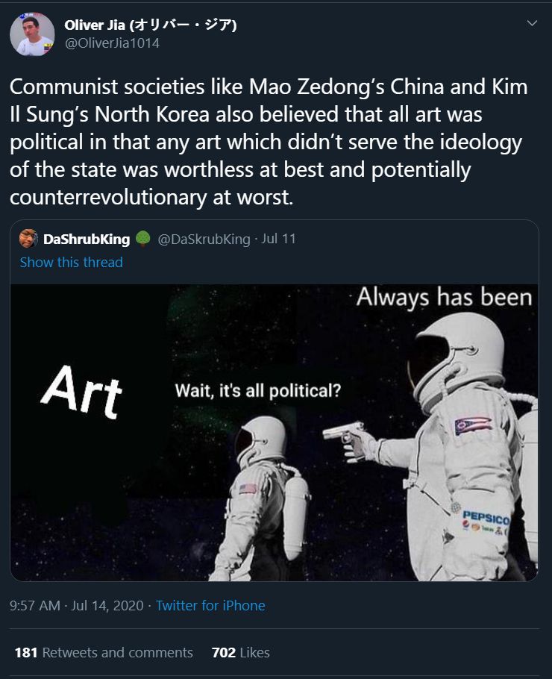Click DaShrubKing's small avatar
This screenshot has width=552, height=679.
(x=28, y=239)
